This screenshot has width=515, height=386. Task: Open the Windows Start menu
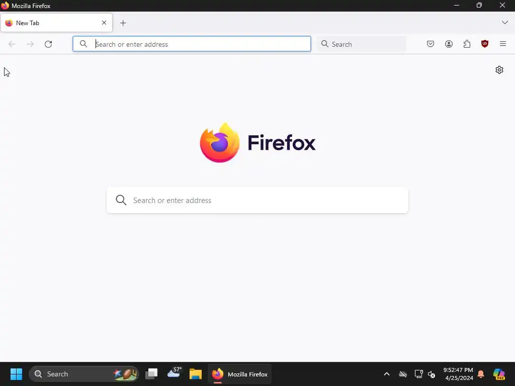coord(16,374)
